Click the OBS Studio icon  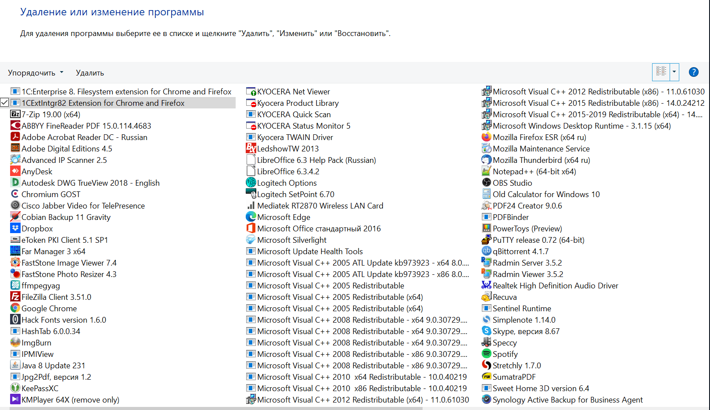[487, 183]
